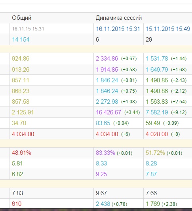This screenshot has height=211, width=192.
Task: Click the Динамика сессий column header
Action: [119, 18]
